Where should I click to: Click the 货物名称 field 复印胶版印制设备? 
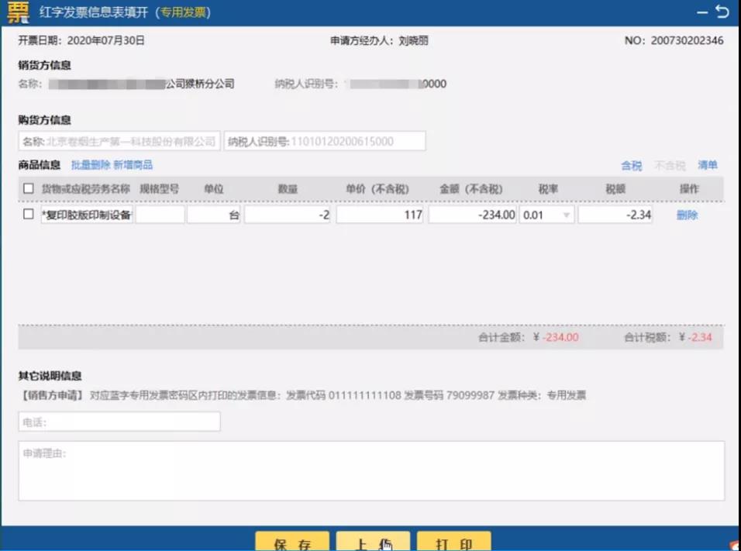pyautogui.click(x=87, y=215)
